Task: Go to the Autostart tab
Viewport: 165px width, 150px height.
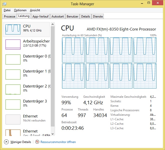Action: click(57, 16)
